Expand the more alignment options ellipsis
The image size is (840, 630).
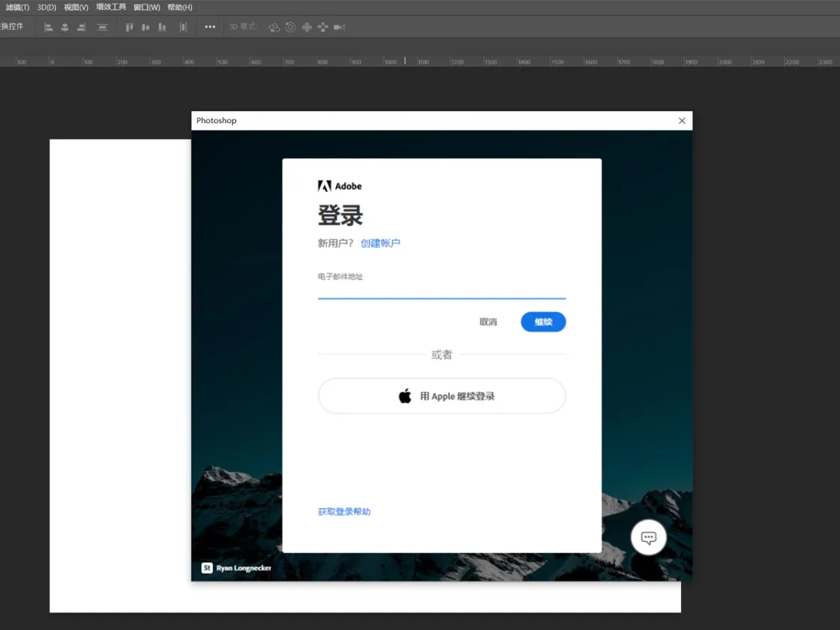(x=209, y=27)
